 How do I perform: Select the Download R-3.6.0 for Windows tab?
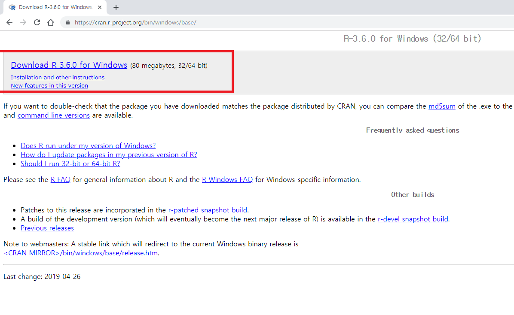[55, 7]
